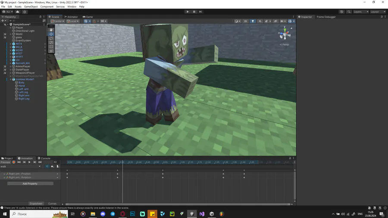Screen dimensions: 388x218
Task: Open the File menu
Action: 3,6
